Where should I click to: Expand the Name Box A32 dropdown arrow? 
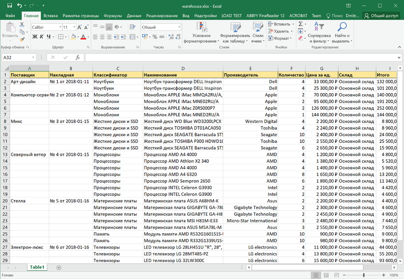(33, 58)
